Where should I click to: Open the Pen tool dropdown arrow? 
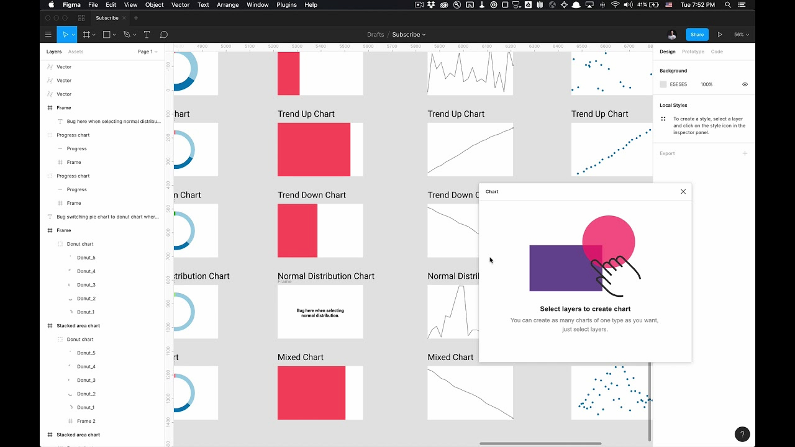(x=135, y=35)
